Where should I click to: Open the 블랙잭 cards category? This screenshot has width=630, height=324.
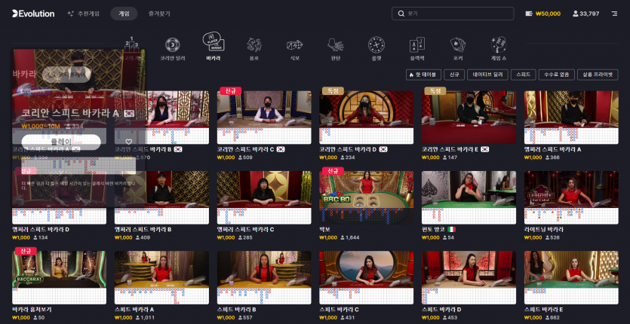pos(417,50)
